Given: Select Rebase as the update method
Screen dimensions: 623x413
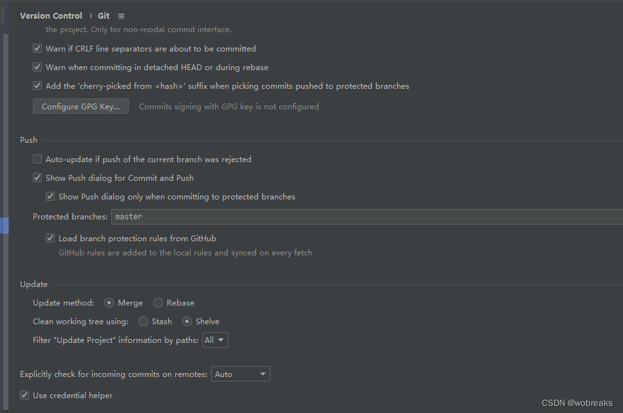Looking at the screenshot, I should click(x=158, y=302).
